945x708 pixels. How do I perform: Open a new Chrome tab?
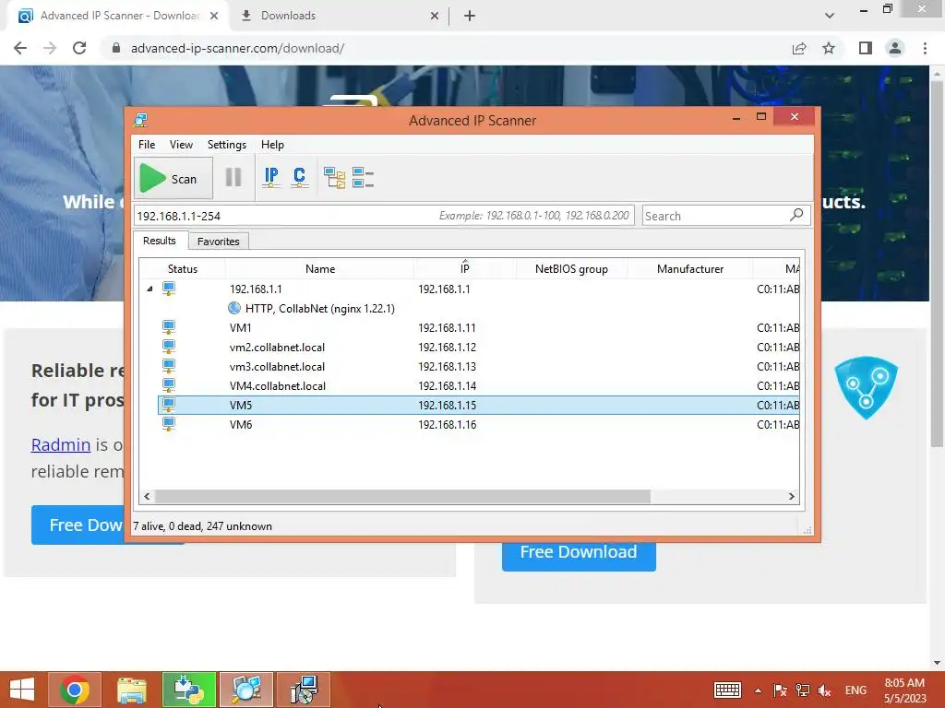[x=470, y=16]
